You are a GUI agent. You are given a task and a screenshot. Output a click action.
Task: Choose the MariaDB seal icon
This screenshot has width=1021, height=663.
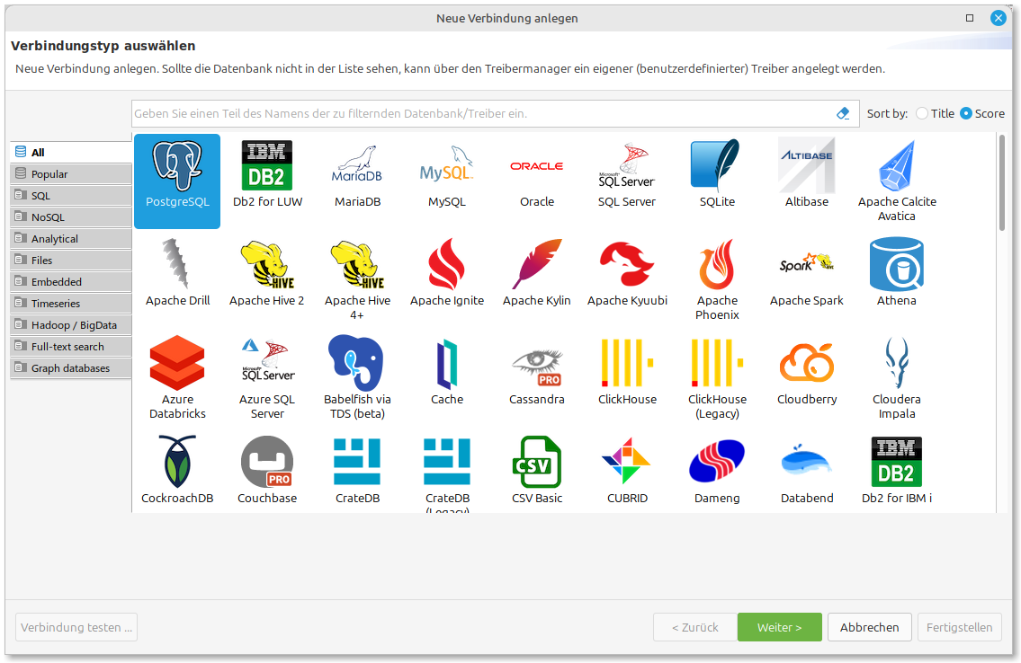coord(357,166)
